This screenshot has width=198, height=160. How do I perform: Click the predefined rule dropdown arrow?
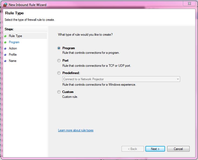(x=178, y=79)
